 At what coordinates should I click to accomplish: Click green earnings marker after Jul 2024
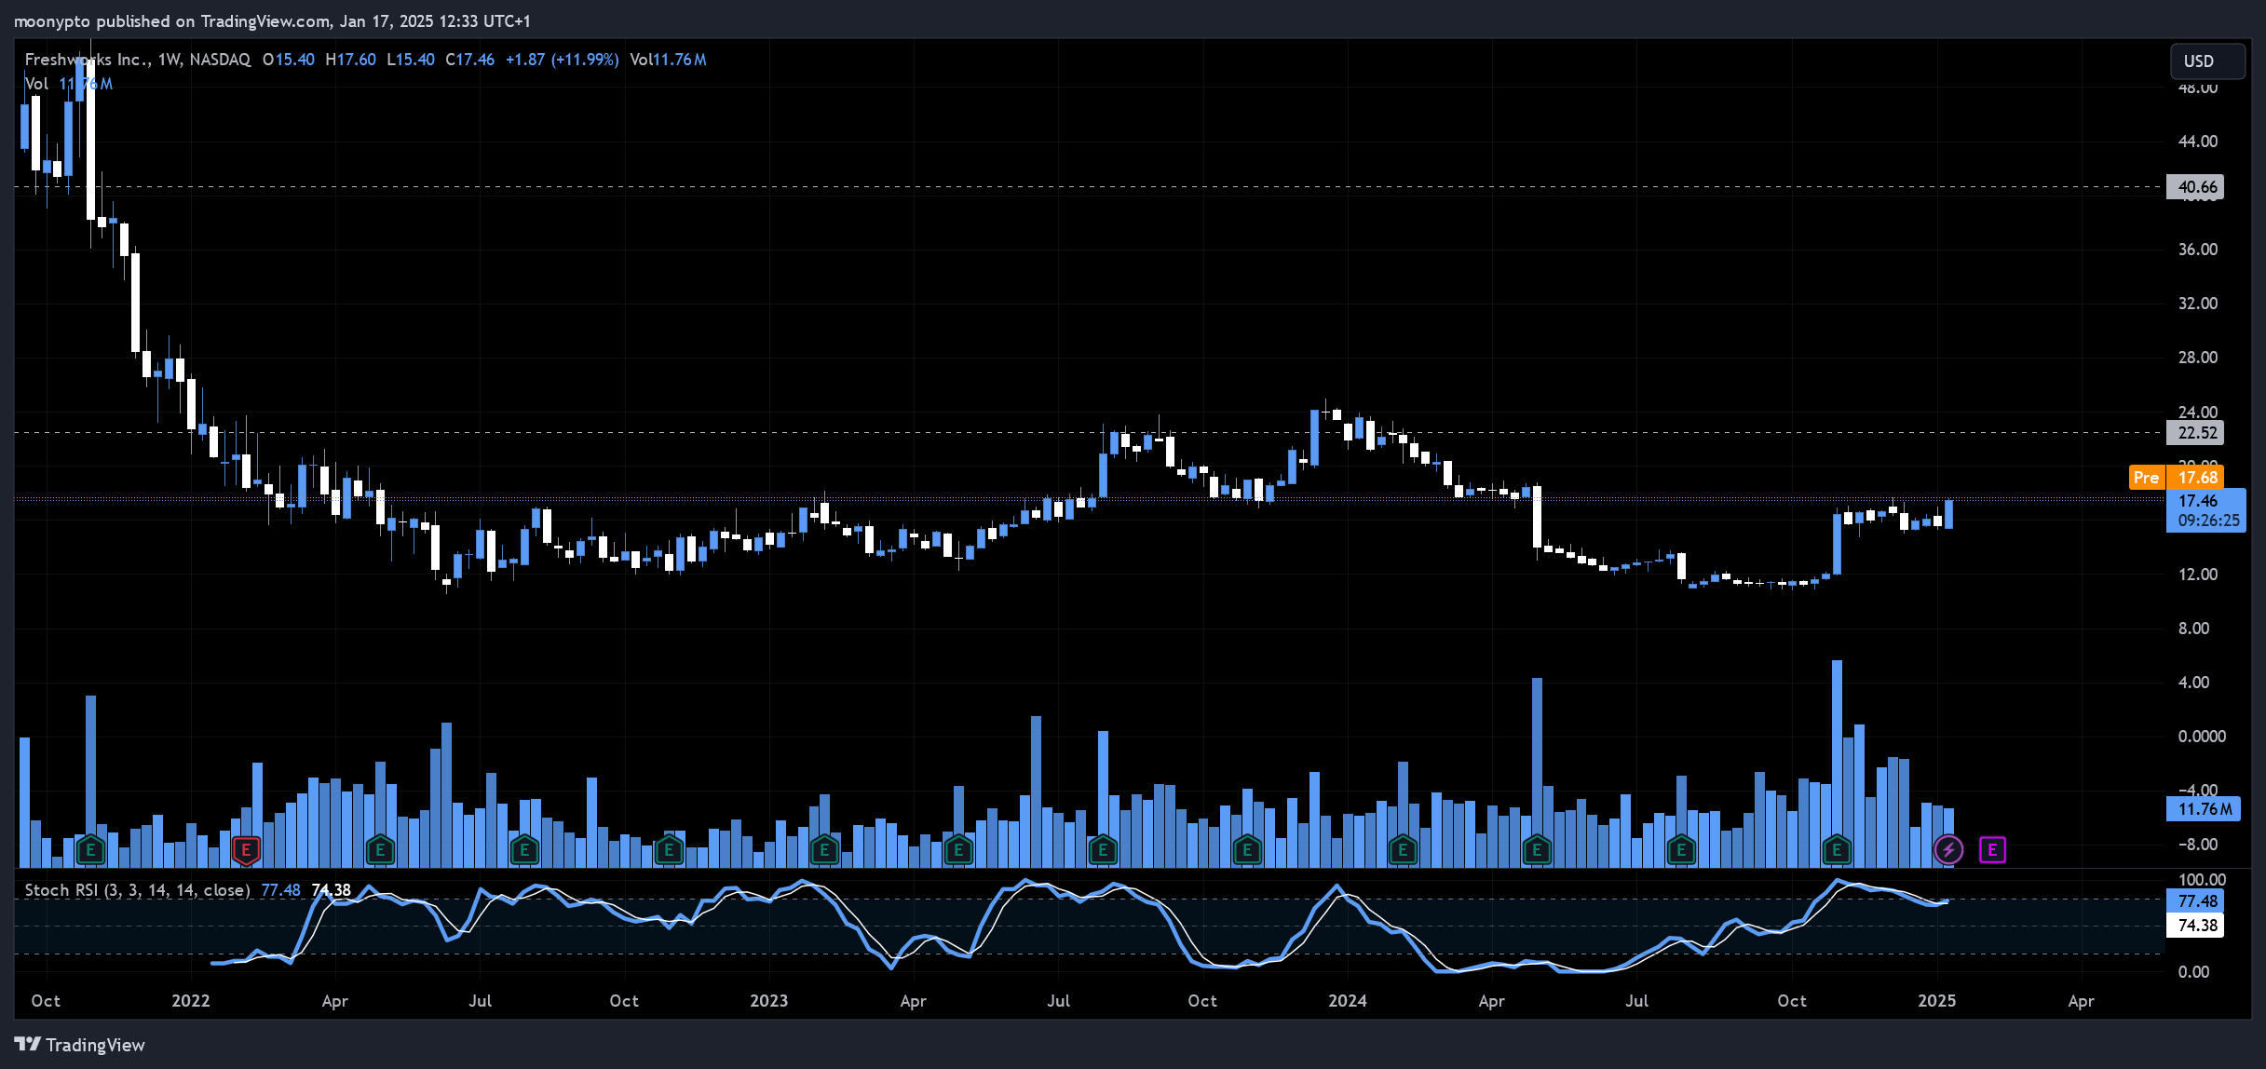pyautogui.click(x=1681, y=849)
